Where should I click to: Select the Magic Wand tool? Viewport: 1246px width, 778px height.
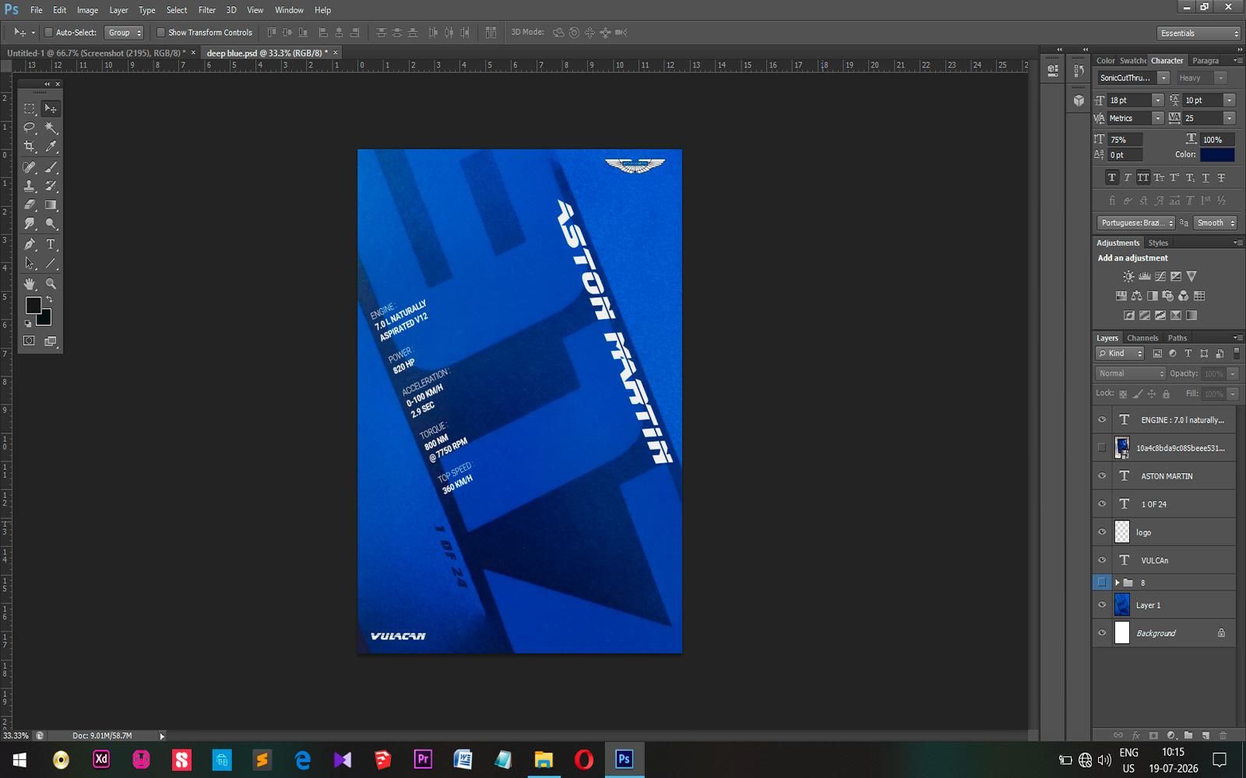51,128
